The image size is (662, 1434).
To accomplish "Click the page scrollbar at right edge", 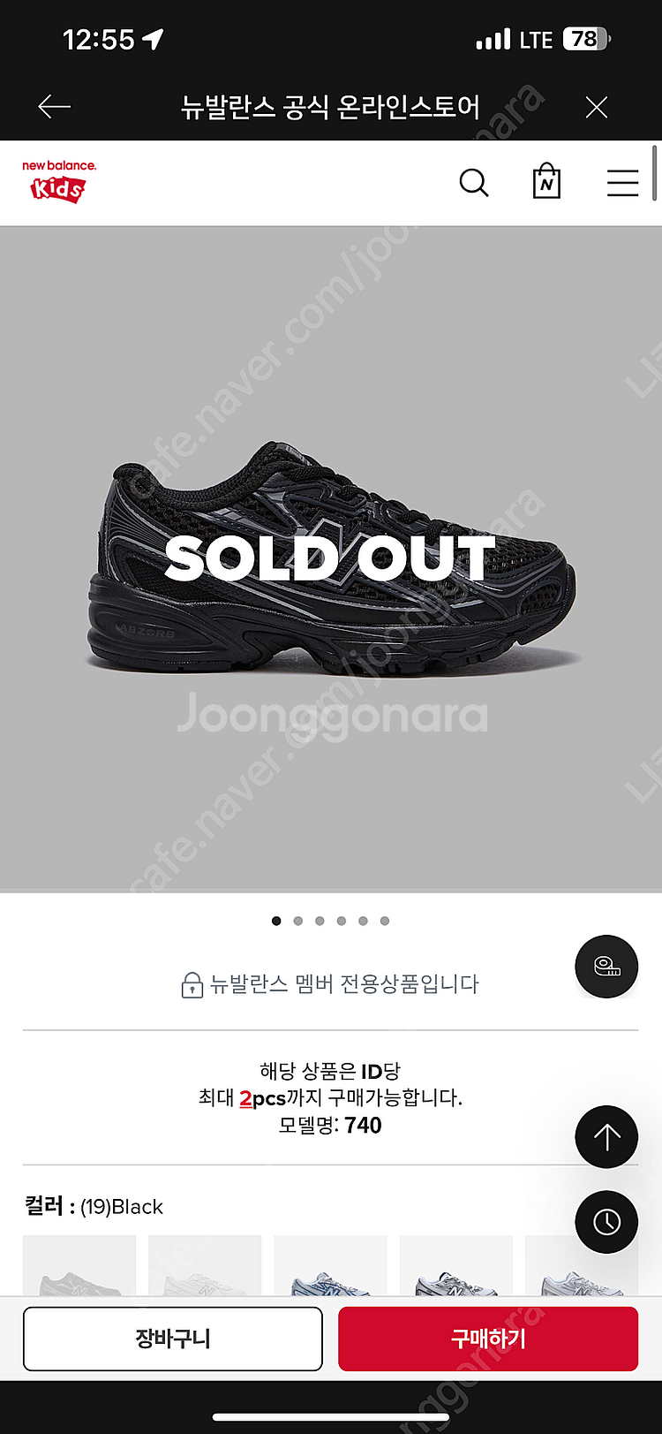I will click(x=655, y=173).
